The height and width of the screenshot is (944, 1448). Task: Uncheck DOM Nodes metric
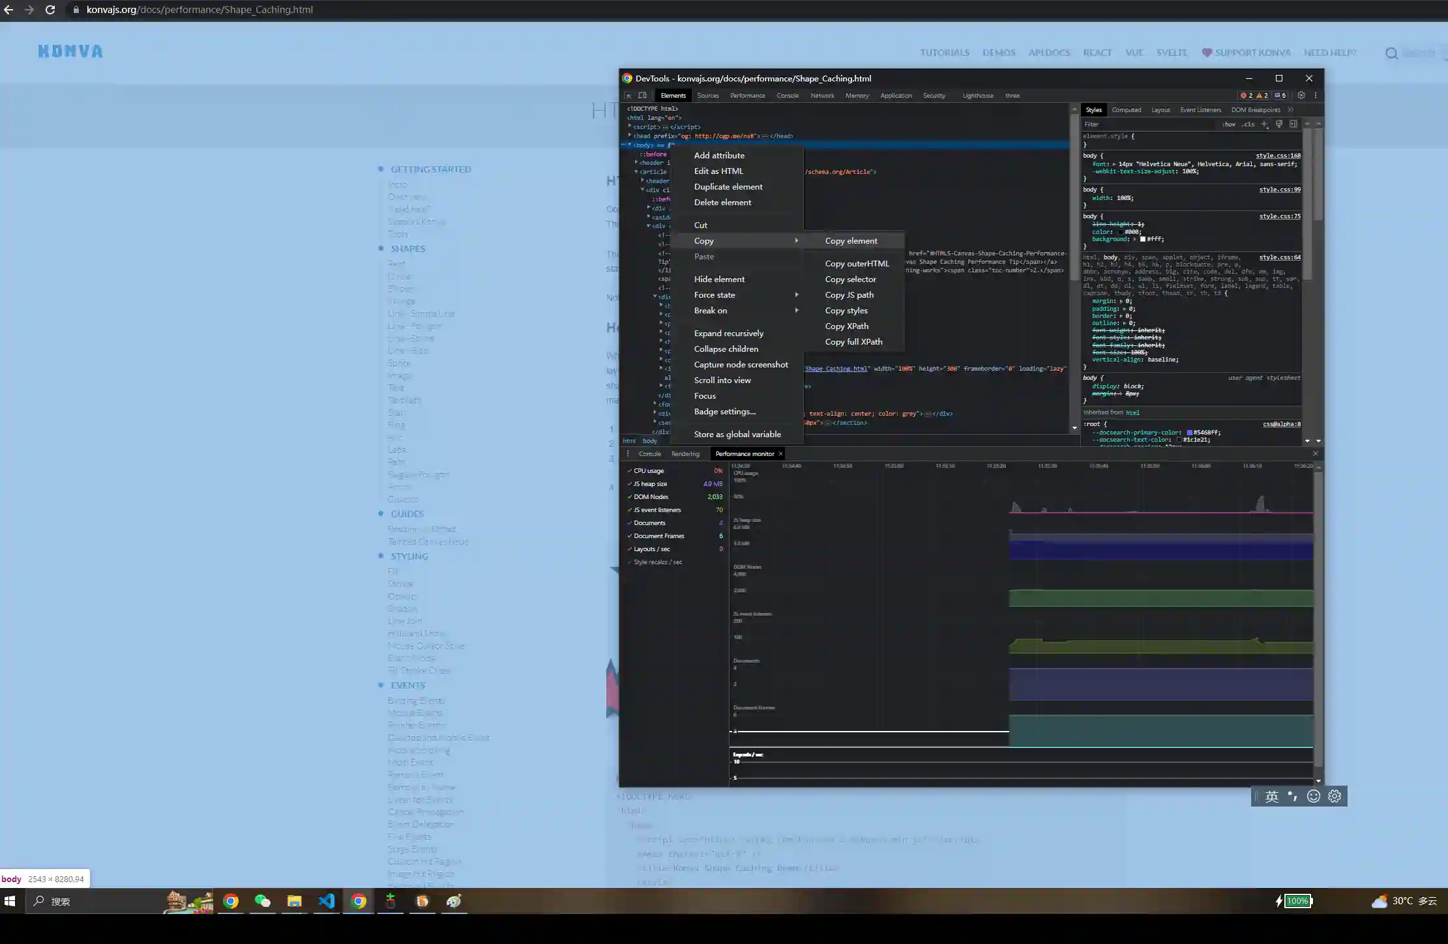click(630, 496)
